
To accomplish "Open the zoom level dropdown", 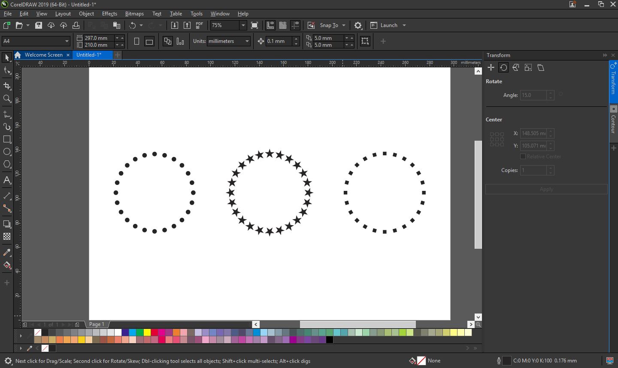I will (x=243, y=25).
